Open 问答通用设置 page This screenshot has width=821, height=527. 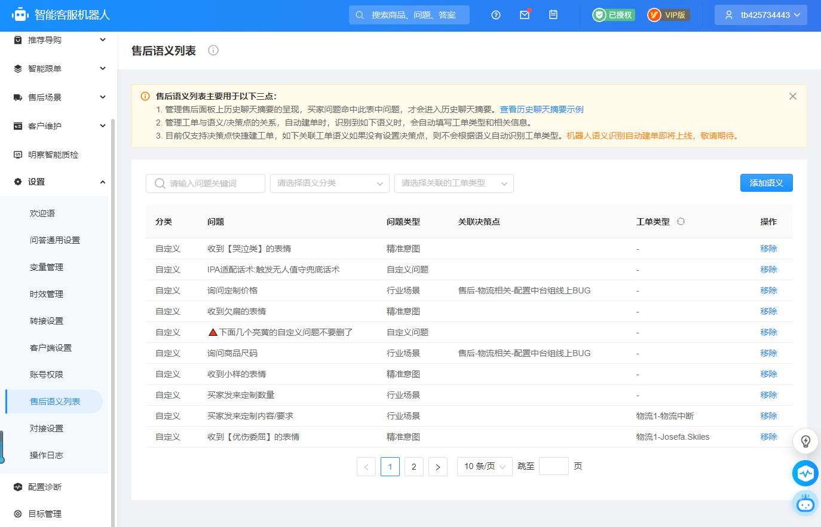click(x=55, y=240)
